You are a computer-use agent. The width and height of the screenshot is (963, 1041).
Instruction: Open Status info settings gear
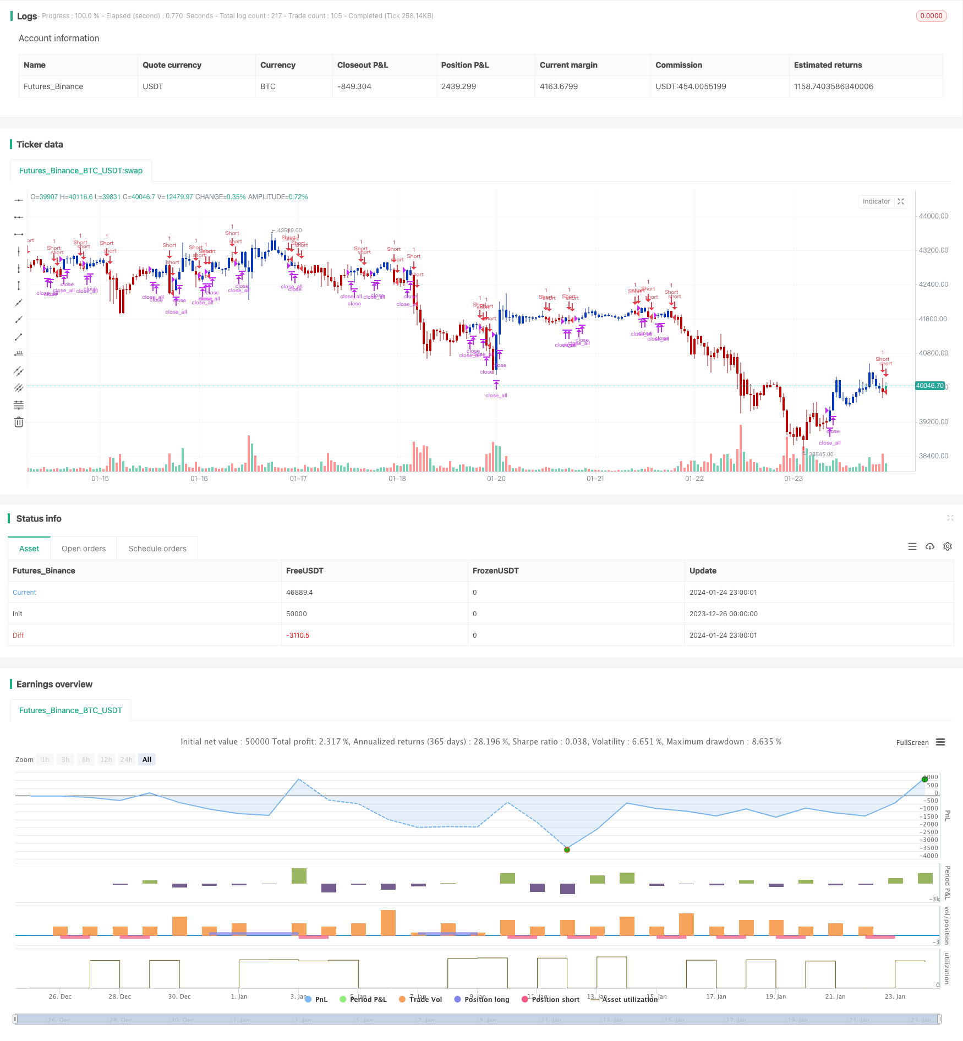tap(948, 546)
